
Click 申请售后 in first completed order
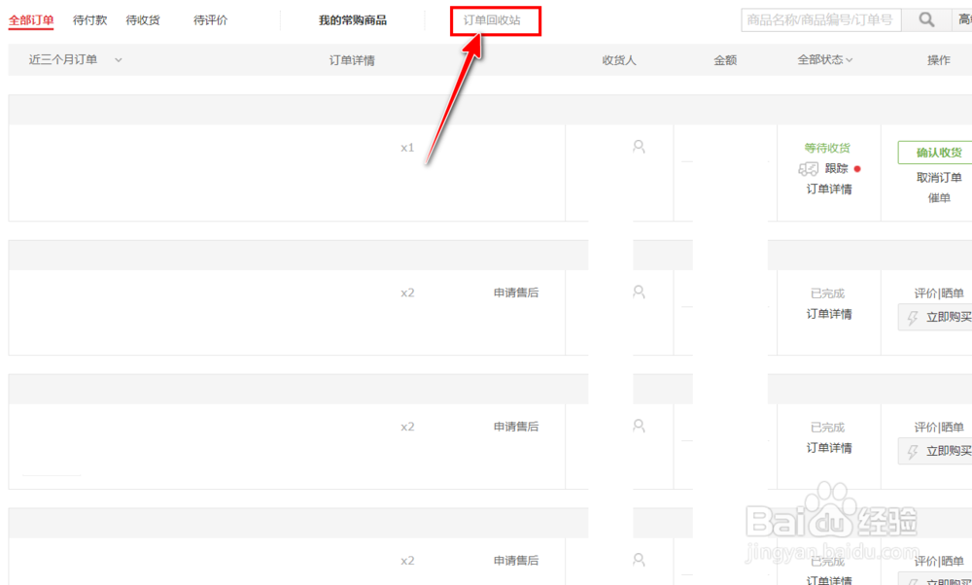click(516, 292)
